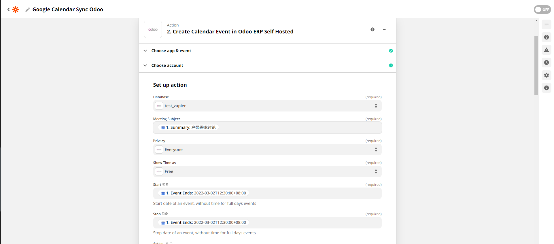Viewport: 554px width, 244px height.
Task: Select the first Active radio button
Action: 167,243
